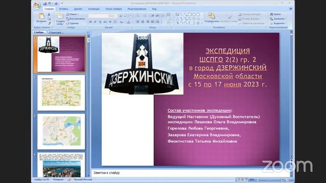Click the ЭКСПЕДИЦИЯ title text on slide
The image size is (326, 183).
pyautogui.click(x=228, y=51)
